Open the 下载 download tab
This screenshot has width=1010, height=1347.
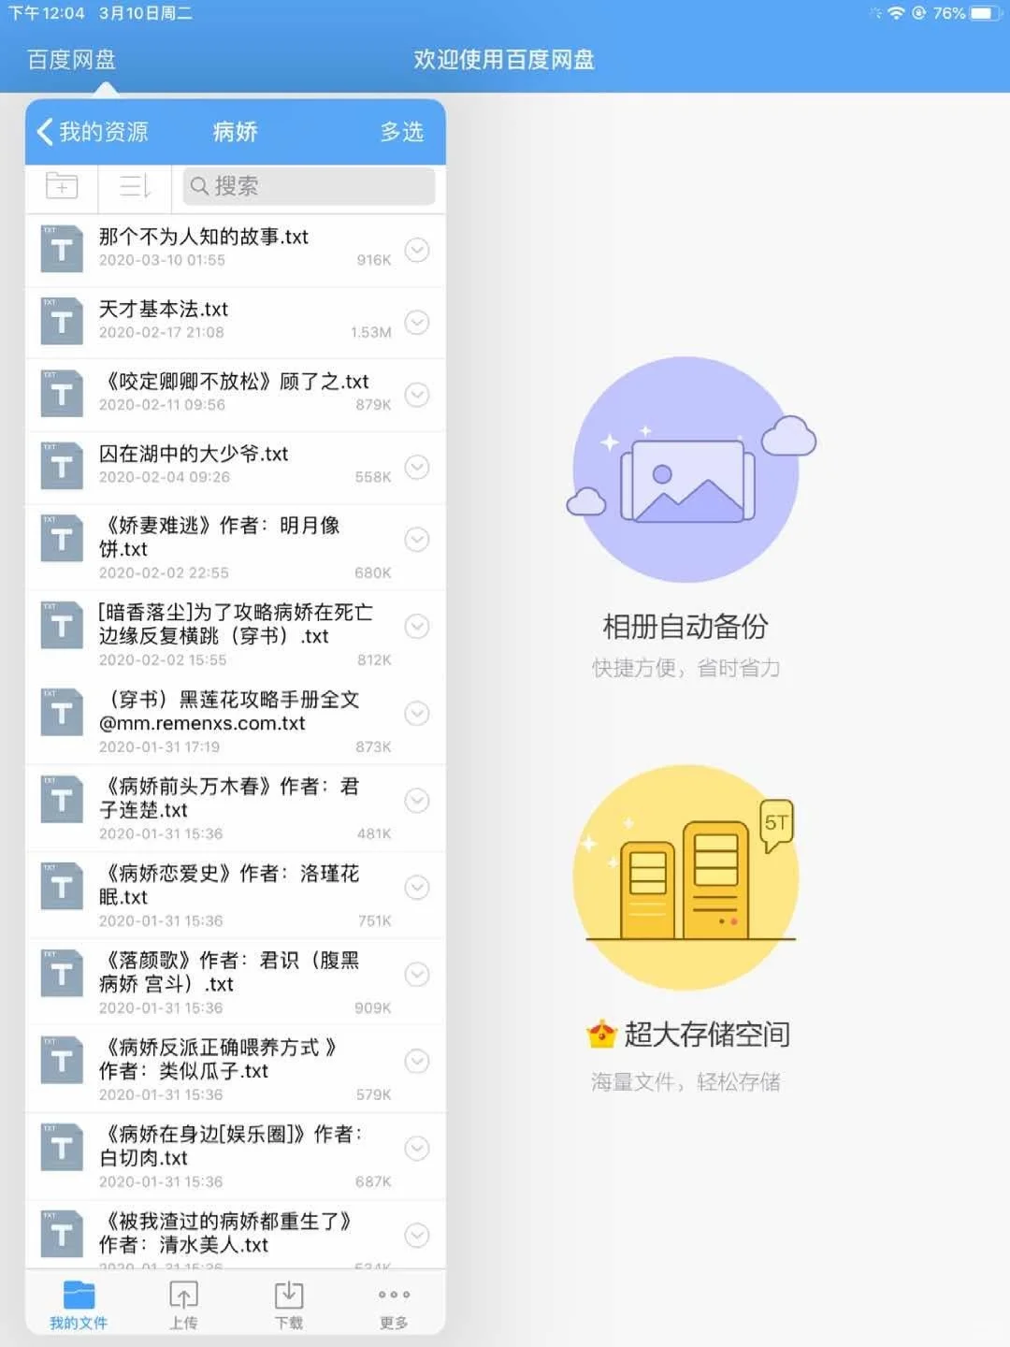(x=289, y=1305)
